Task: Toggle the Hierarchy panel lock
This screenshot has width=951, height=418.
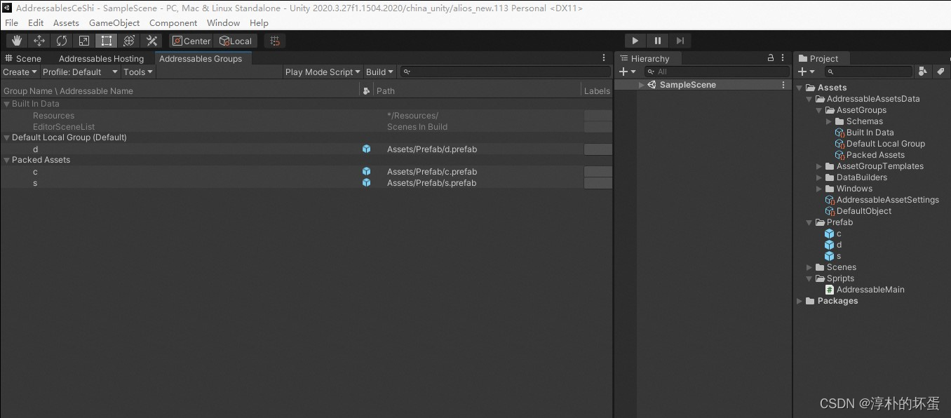Action: [771, 58]
